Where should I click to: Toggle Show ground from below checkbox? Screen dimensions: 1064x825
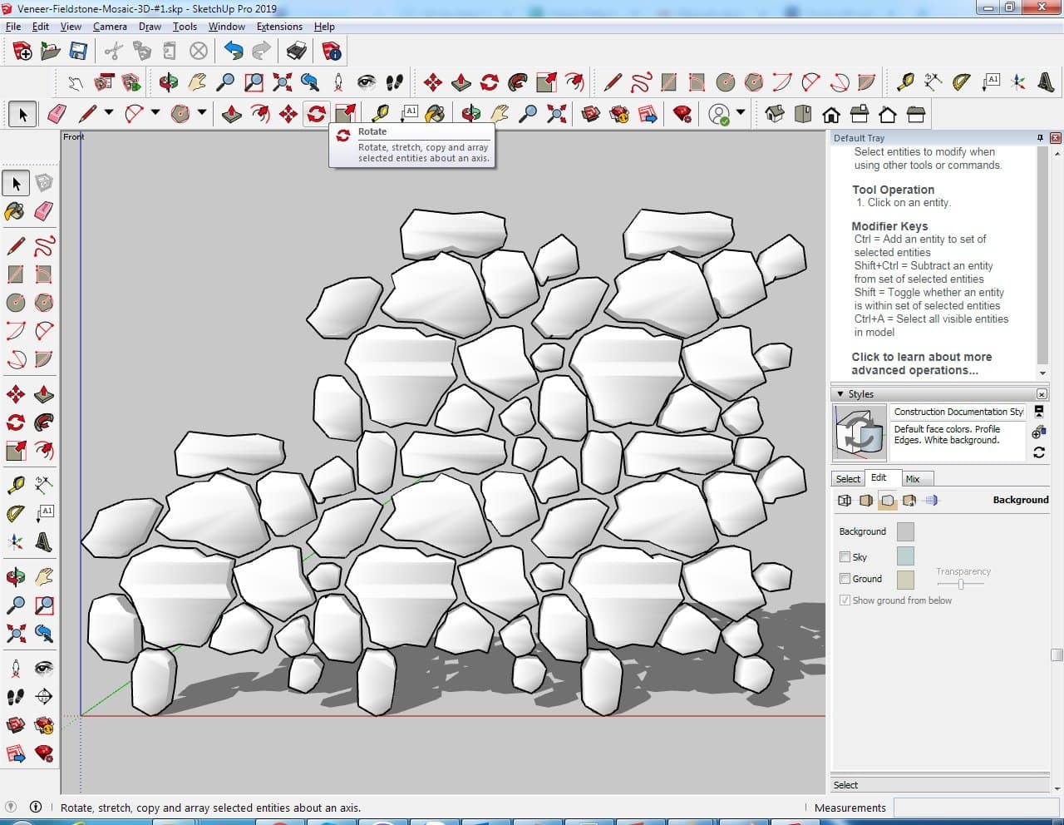point(845,600)
